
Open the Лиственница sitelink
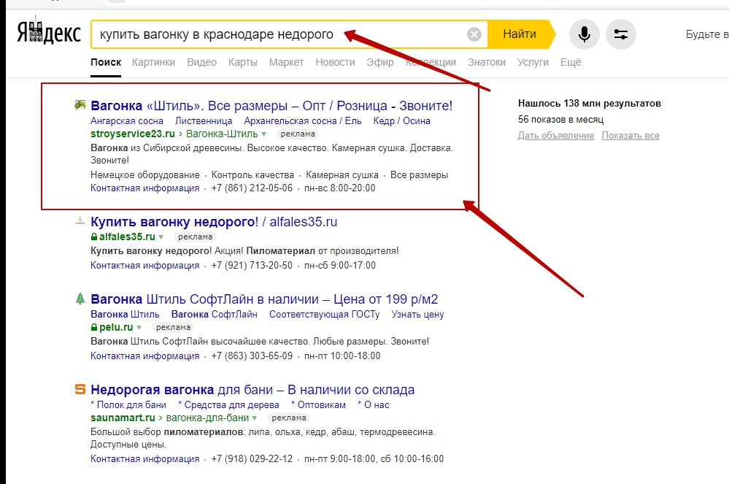tap(204, 121)
